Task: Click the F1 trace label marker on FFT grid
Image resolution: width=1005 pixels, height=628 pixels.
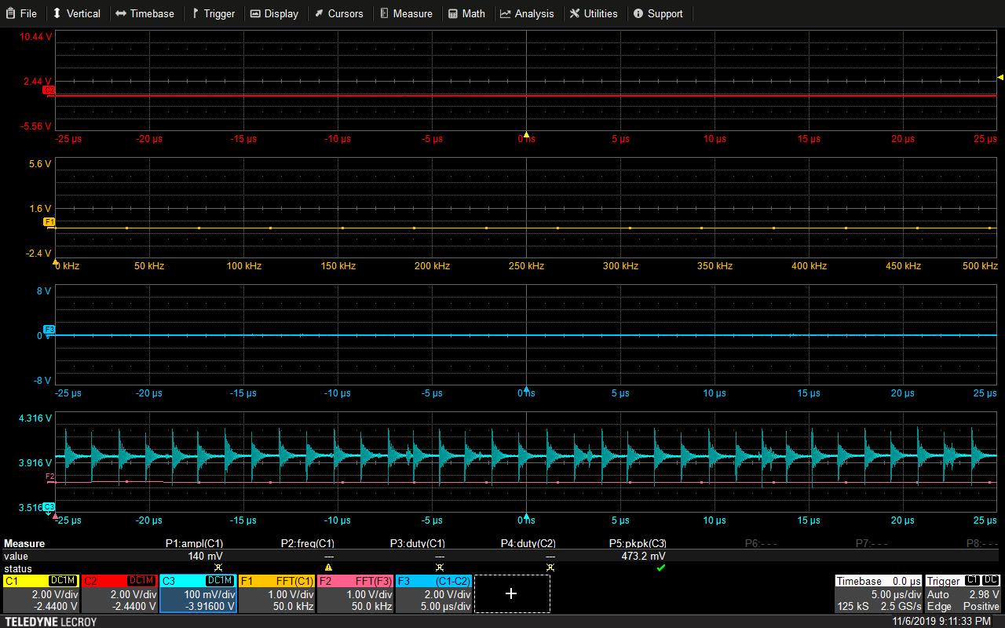Action: coord(49,222)
